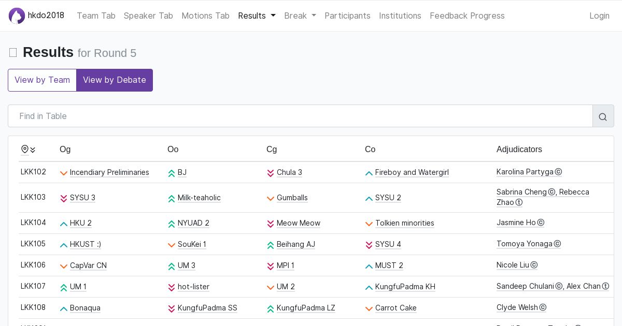This screenshot has height=326, width=622.
Task: Expand the Results dropdown menu
Action: pos(257,16)
